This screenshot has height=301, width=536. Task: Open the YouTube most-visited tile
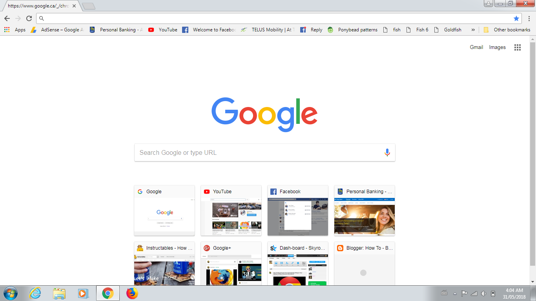[x=231, y=210]
